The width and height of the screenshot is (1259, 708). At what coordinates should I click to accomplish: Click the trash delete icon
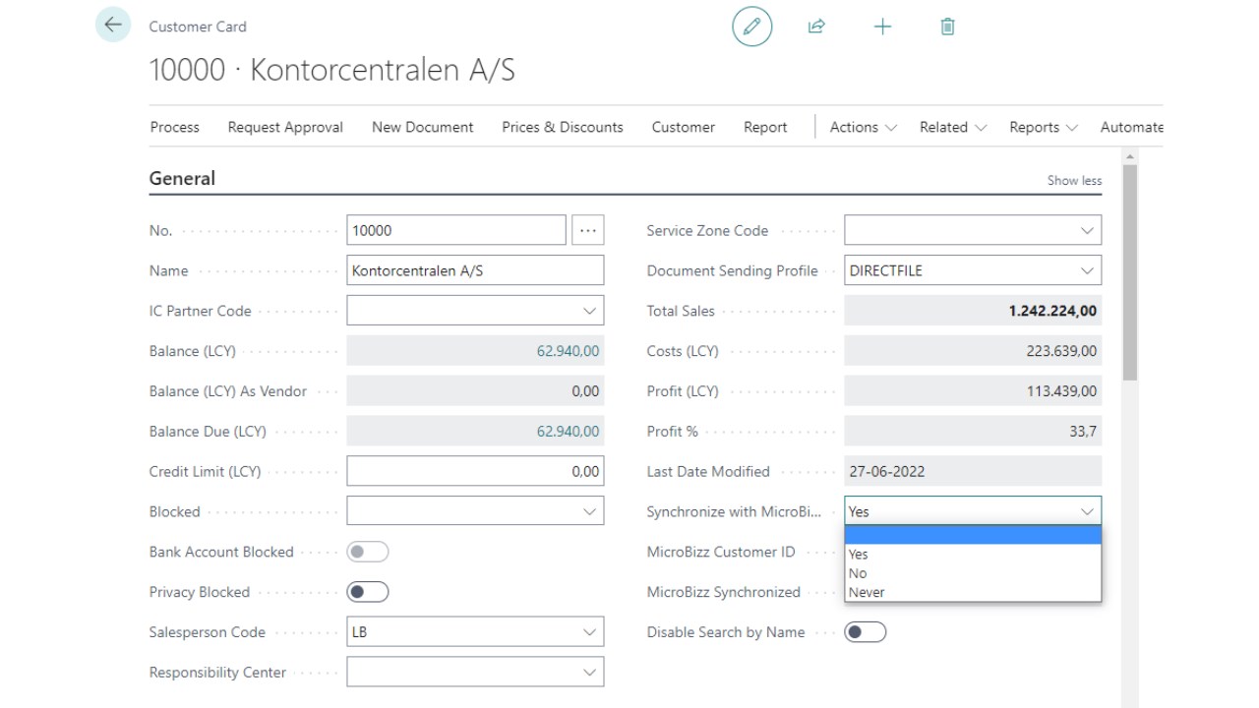tap(947, 27)
